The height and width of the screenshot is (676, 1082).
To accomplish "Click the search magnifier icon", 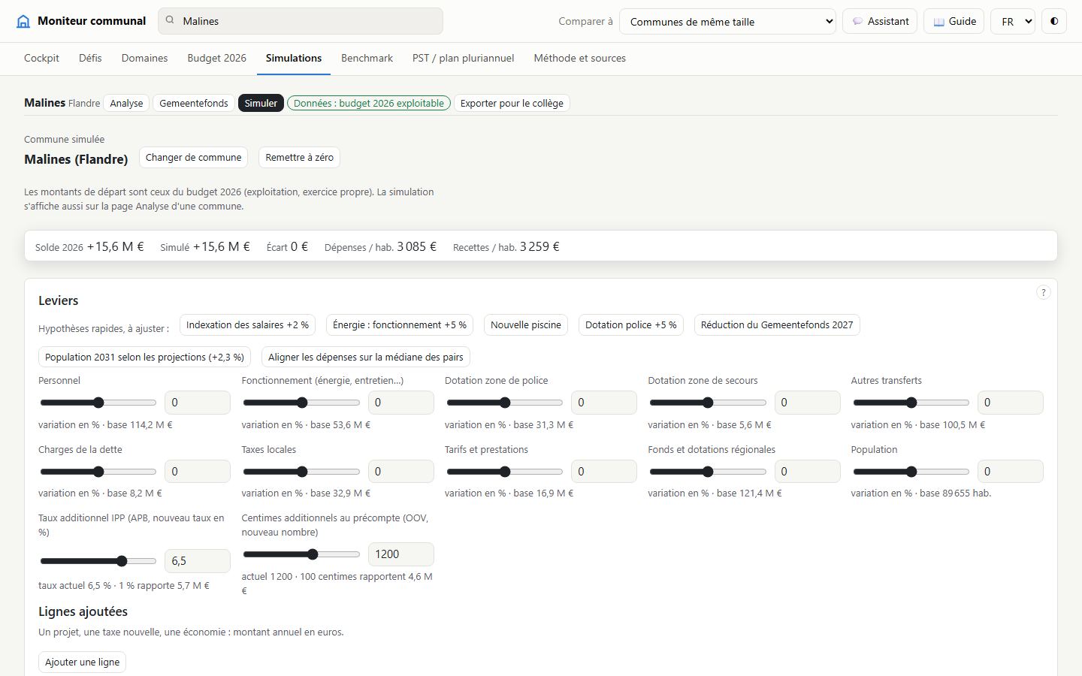I will [x=170, y=20].
